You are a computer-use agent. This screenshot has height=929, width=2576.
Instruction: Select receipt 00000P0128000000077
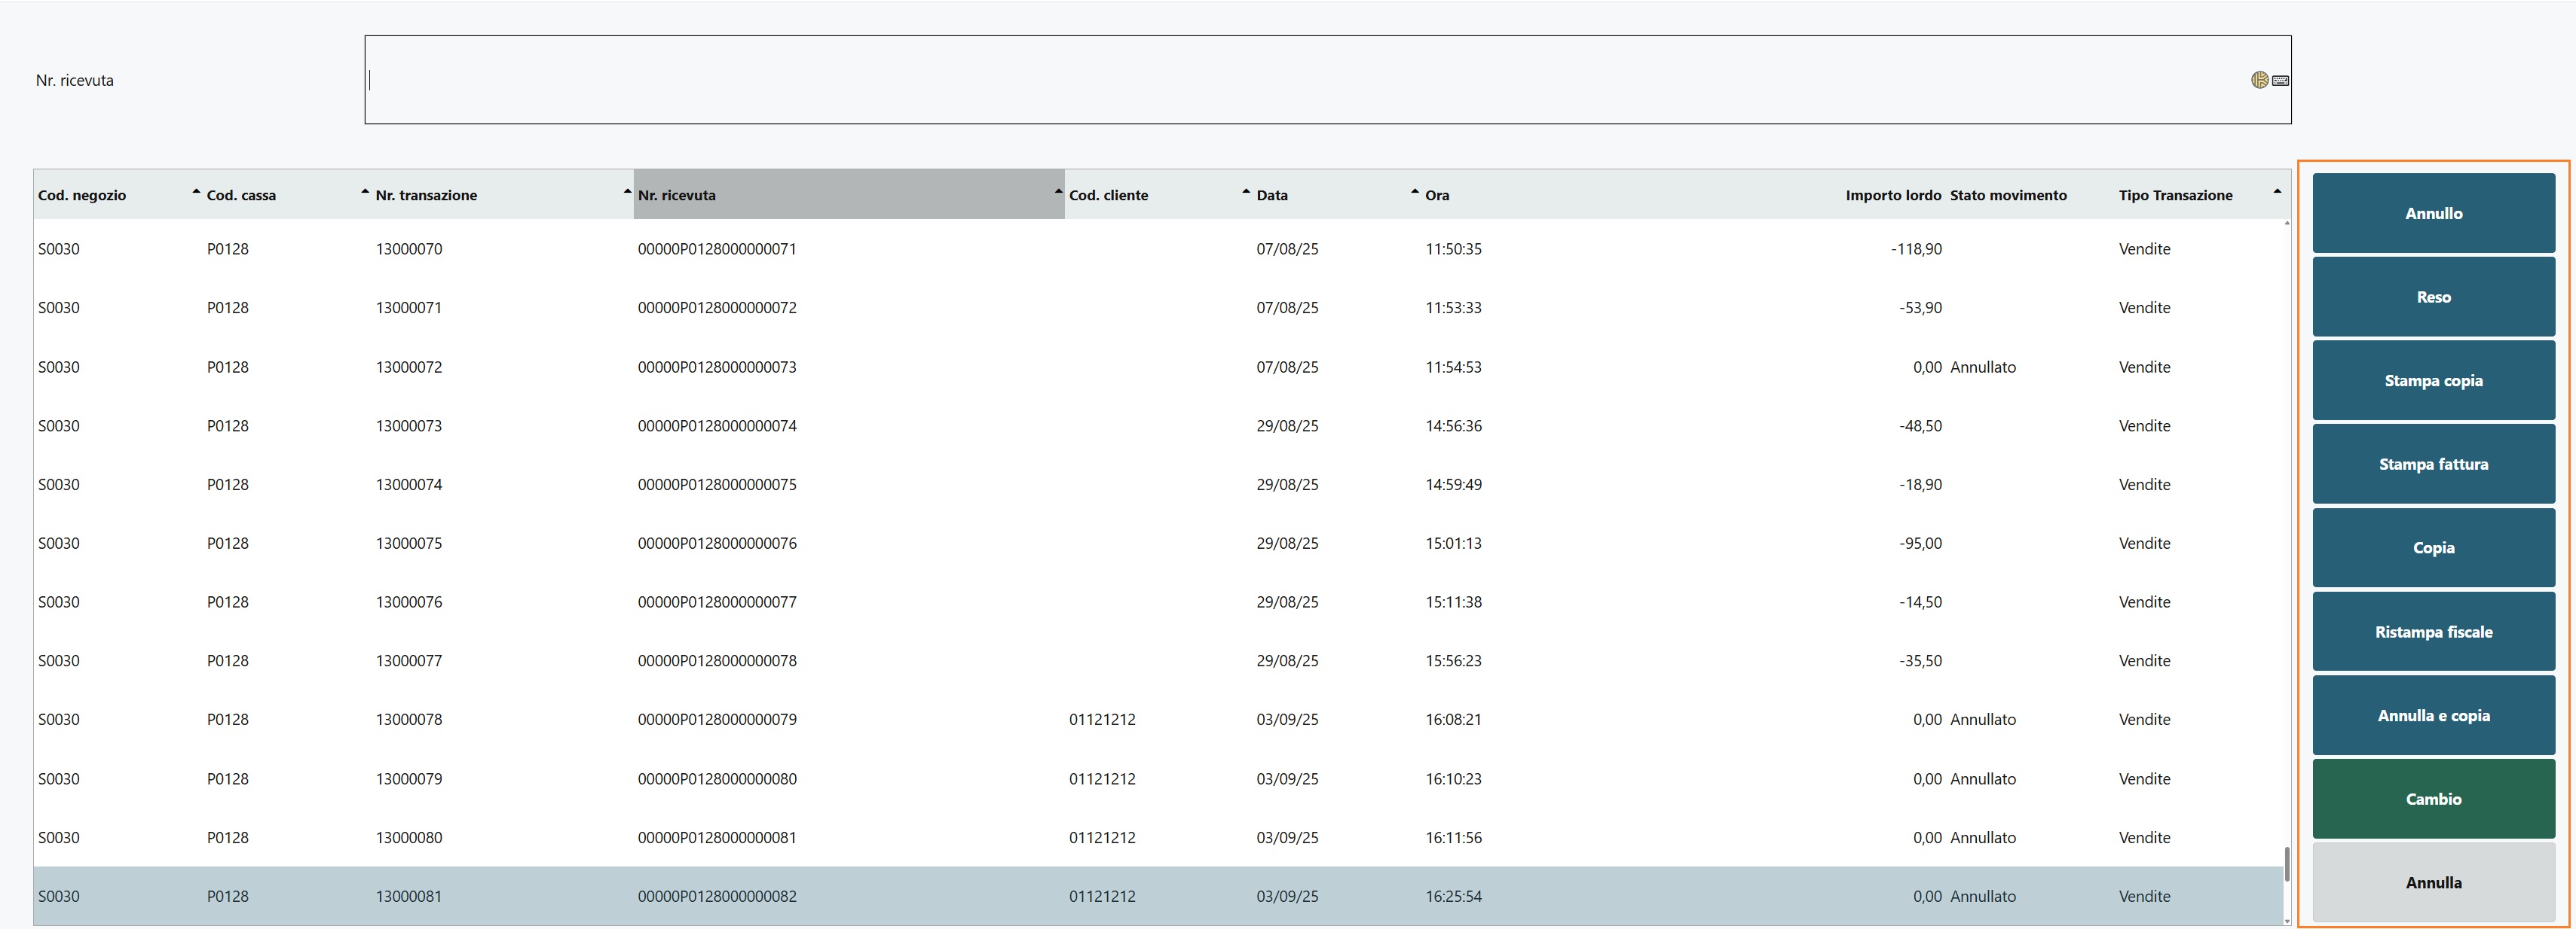717,602
